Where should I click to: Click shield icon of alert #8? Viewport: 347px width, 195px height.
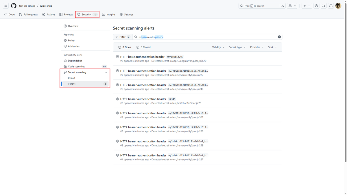click(117, 57)
